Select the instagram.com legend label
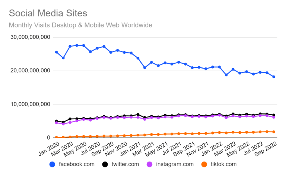Screen dimensions: 286x176 (175, 164)
